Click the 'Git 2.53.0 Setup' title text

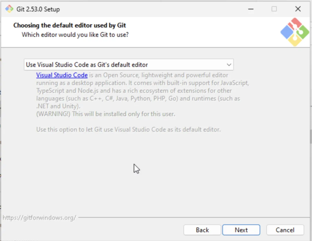click(38, 9)
